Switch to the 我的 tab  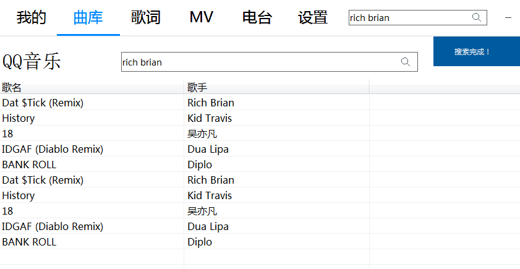pyautogui.click(x=31, y=17)
